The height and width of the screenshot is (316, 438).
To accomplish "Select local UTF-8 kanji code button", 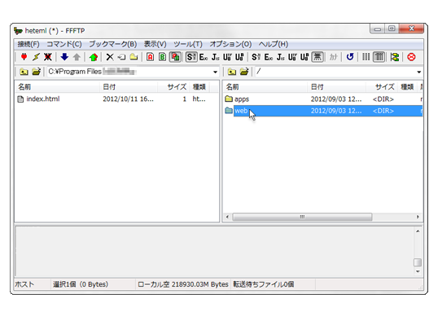I will click(227, 57).
